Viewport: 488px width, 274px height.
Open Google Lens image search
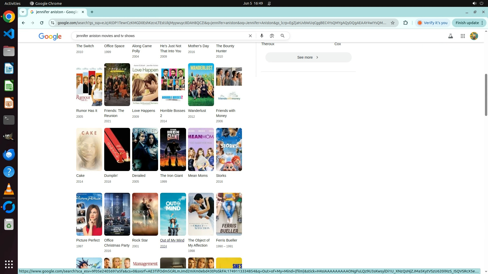click(272, 36)
